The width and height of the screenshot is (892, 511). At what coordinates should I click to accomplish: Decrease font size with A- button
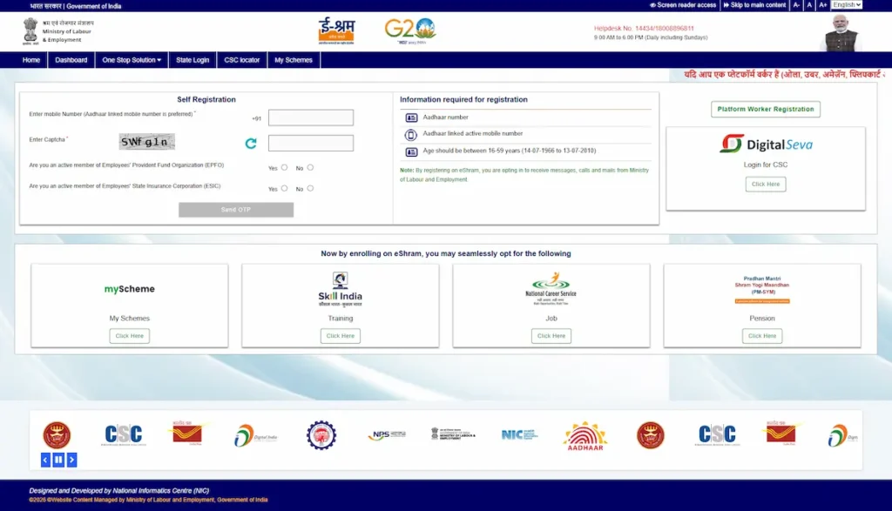(796, 5)
